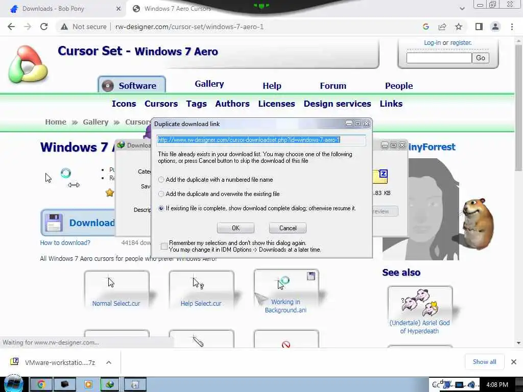Viewport: 523px width, 392px height.
Task: Click the site search input field
Action: [x=439, y=58]
